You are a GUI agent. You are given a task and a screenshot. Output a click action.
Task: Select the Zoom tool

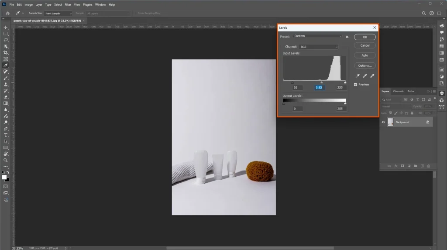[x=5, y=160]
